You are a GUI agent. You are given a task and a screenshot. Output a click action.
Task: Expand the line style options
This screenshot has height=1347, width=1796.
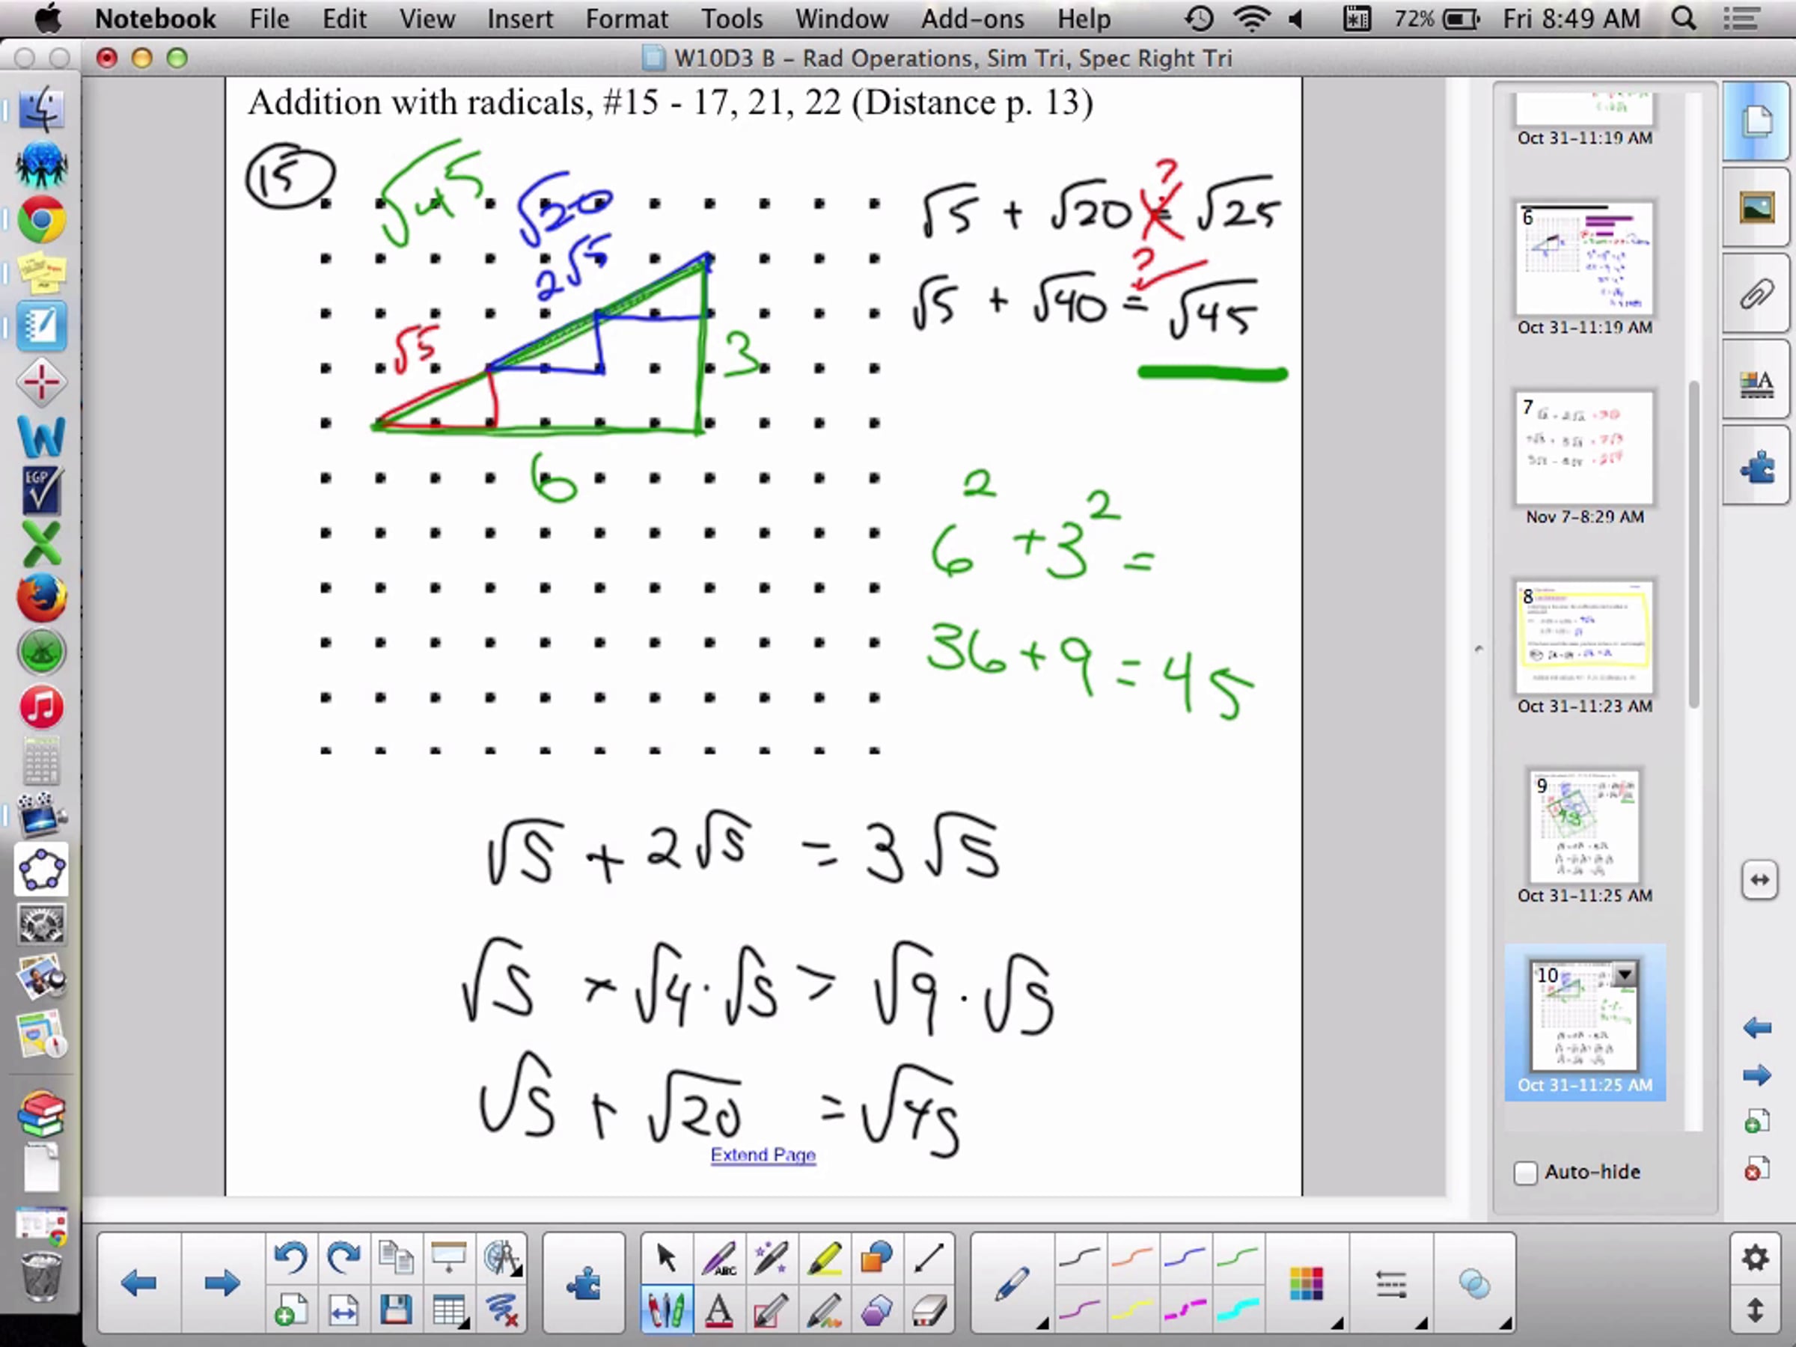click(1392, 1284)
